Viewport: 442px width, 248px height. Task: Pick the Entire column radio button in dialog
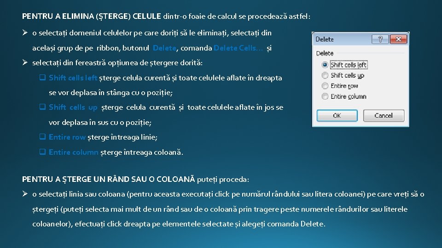click(x=325, y=96)
